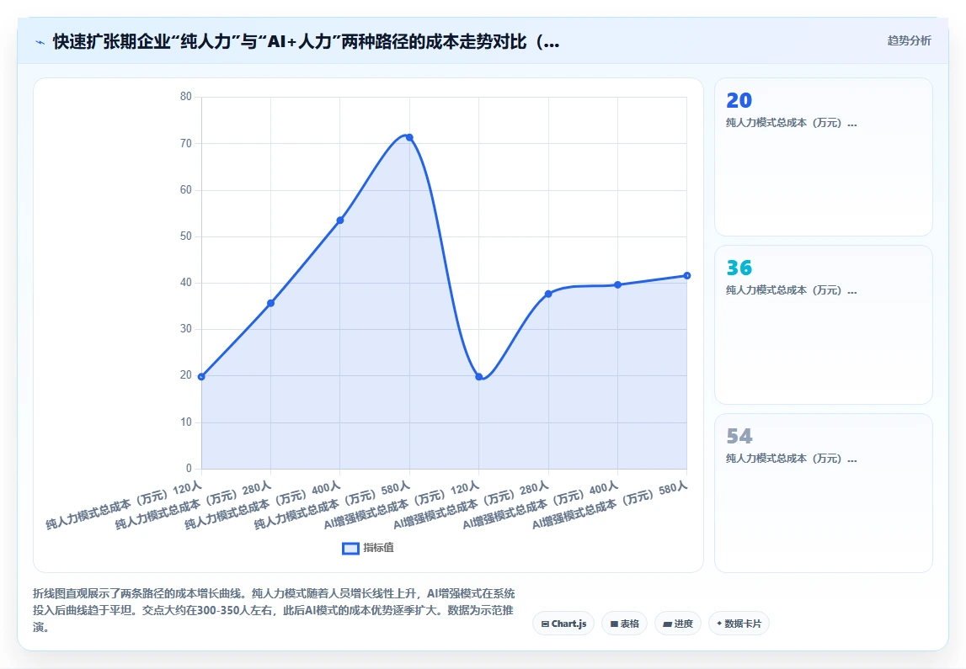966x669 pixels.
Task: Click the data point near 38
Action: click(x=548, y=294)
